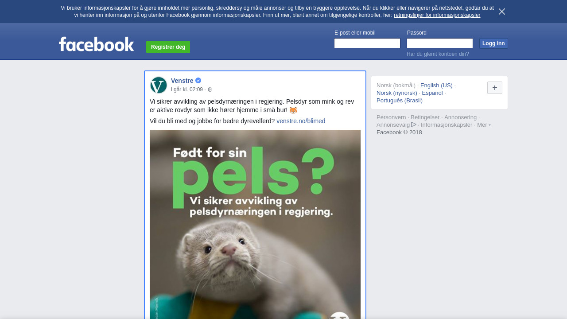The height and width of the screenshot is (319, 567).
Task: Open Har du glemt kontoen din link
Action: 438,54
